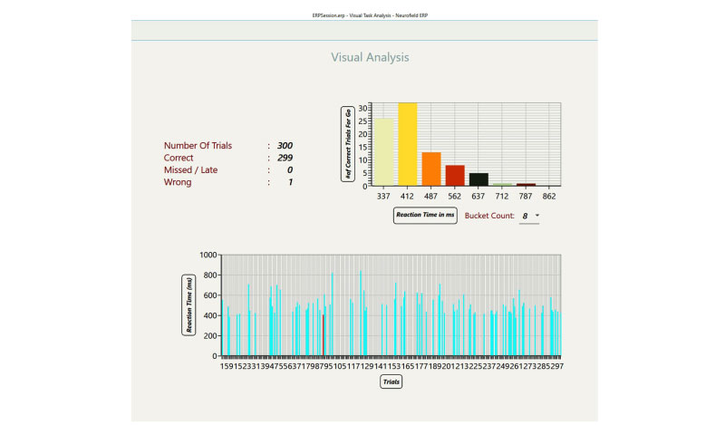Click the Correct count value 299
Viewport: 725px width, 425px height.
click(x=285, y=158)
